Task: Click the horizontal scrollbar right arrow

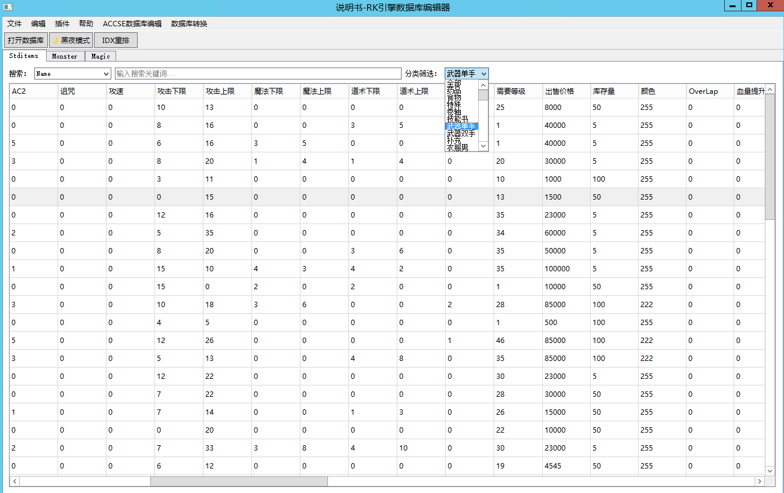Action: coord(760,481)
